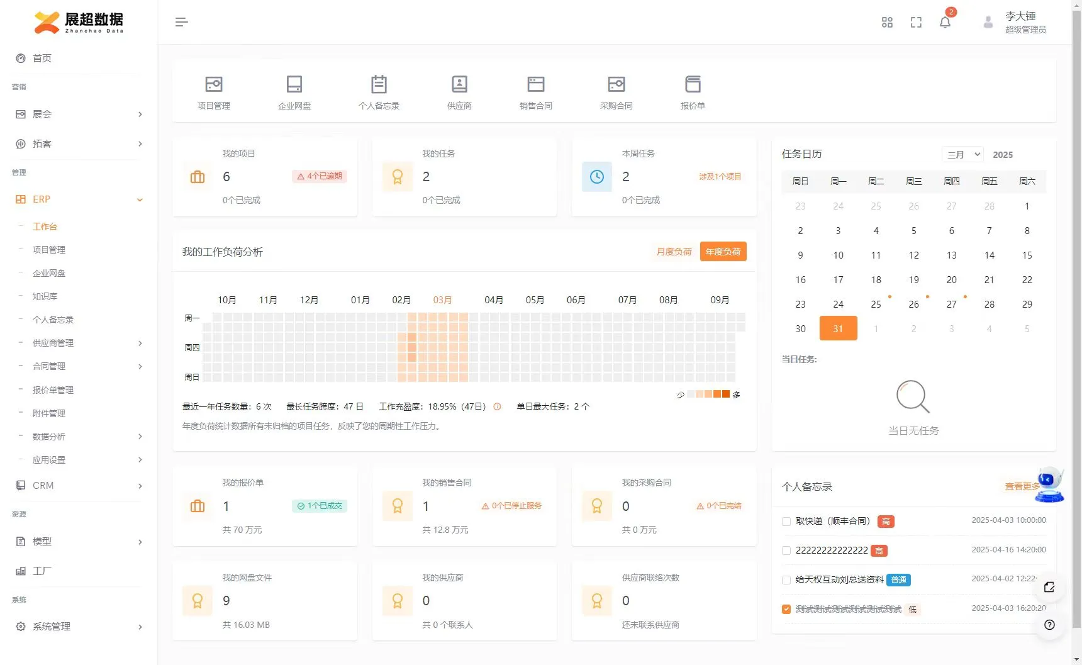This screenshot has width=1082, height=665.
Task: Open 报价单 shortcut icon
Action: point(693,84)
